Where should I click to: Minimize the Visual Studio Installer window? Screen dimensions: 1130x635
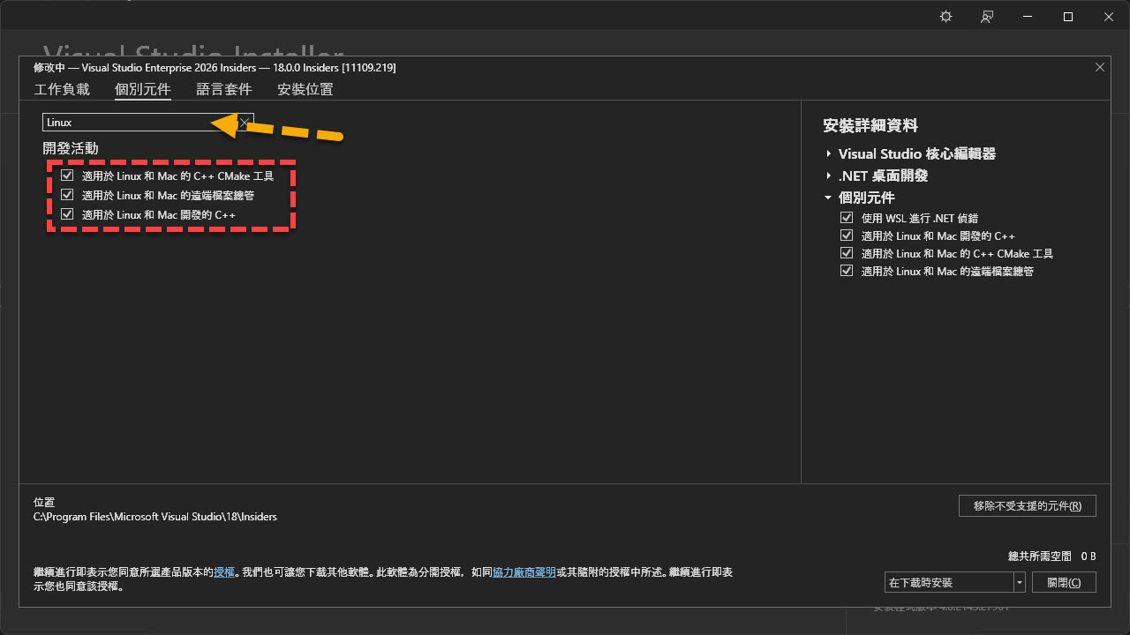[x=1028, y=17]
